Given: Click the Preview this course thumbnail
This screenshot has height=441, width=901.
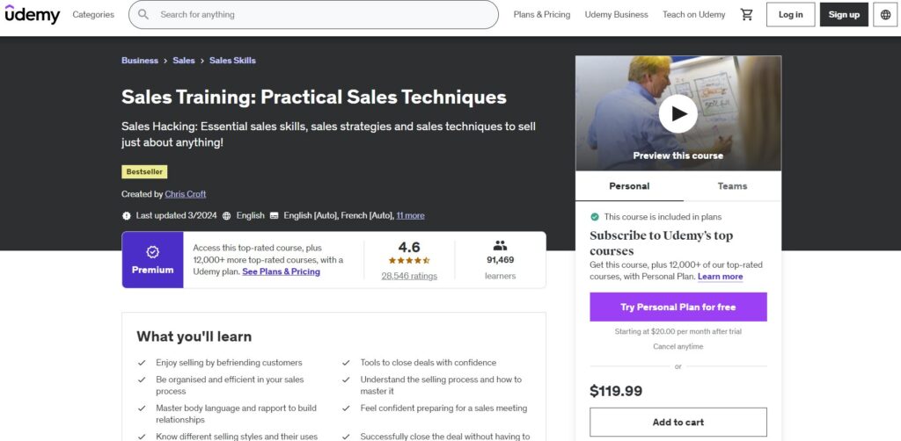Looking at the screenshot, I should 678,113.
